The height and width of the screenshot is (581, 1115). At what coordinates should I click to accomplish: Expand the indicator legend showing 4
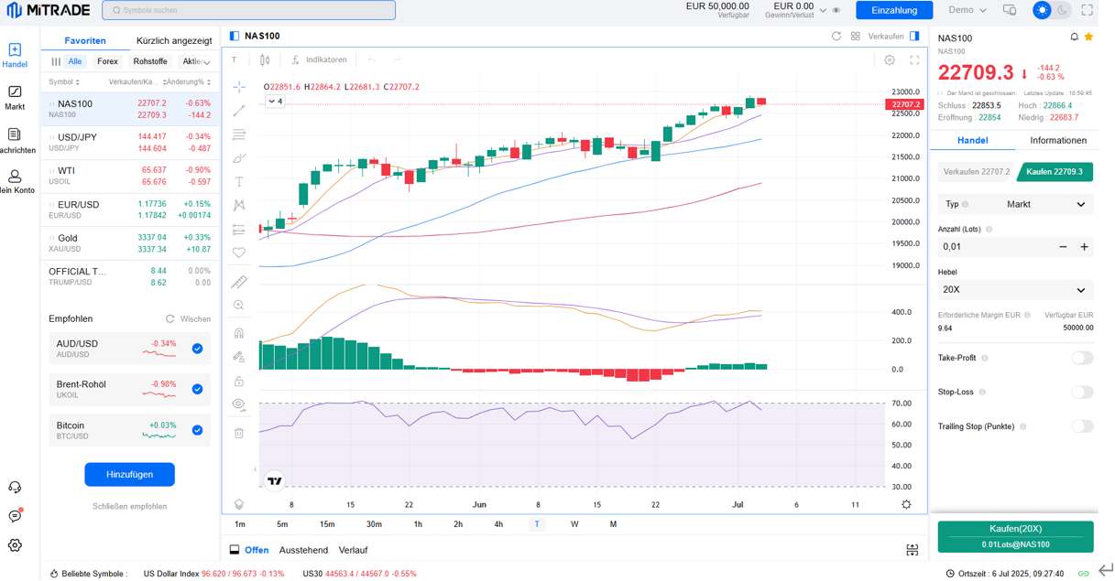point(274,101)
